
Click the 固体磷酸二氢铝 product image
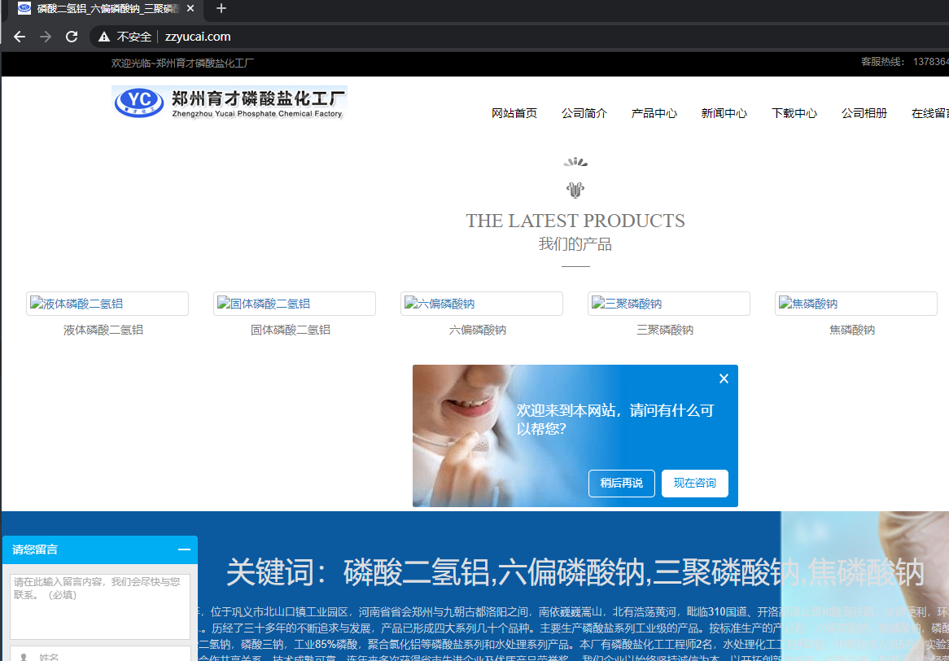tap(294, 304)
